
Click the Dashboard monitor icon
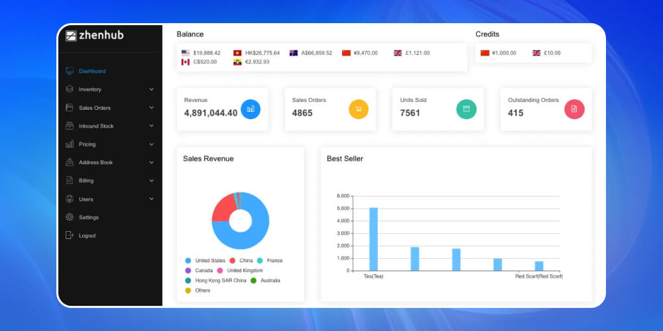70,71
